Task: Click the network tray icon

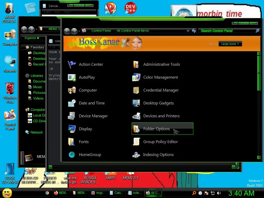Action: (x=213, y=193)
